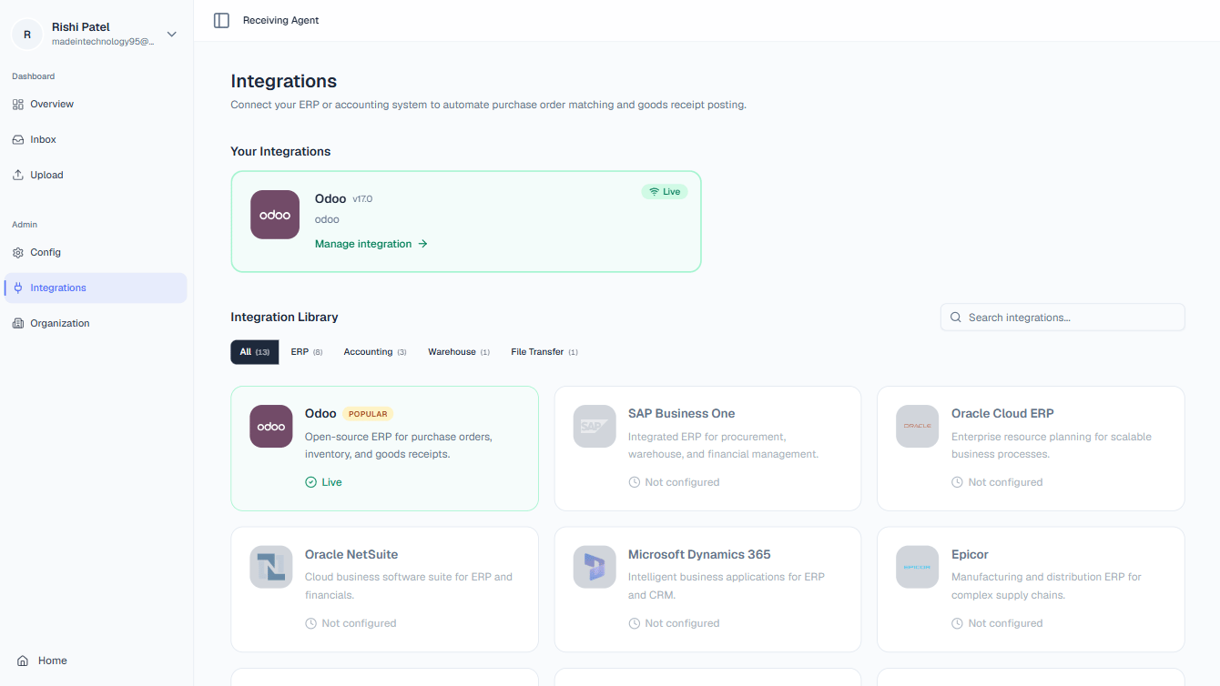Screen dimensions: 1220x686
Task: Click the madeintechnology95 email text
Action: (103, 43)
